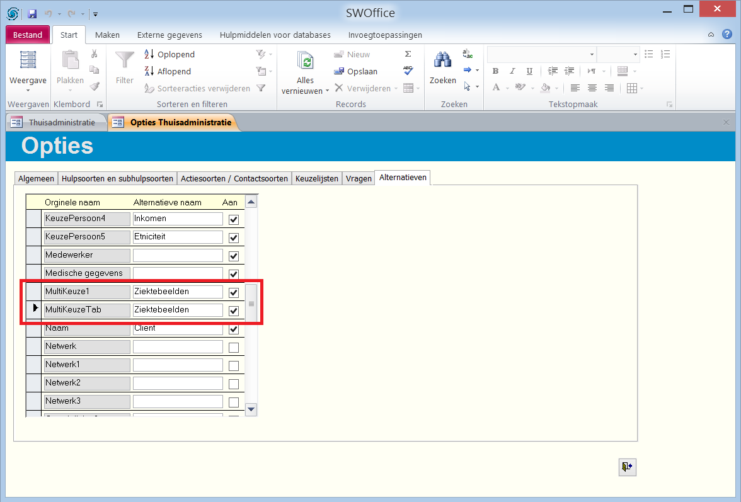This screenshot has width=741, height=502.
Task: Collapse the ribbon with the chevron
Action: point(711,35)
